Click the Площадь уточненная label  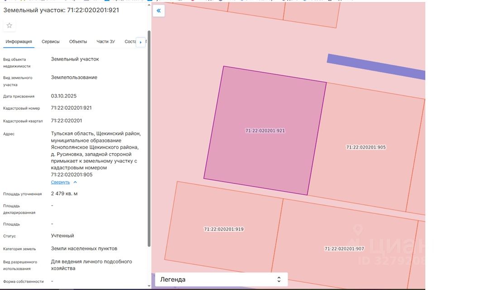click(22, 194)
